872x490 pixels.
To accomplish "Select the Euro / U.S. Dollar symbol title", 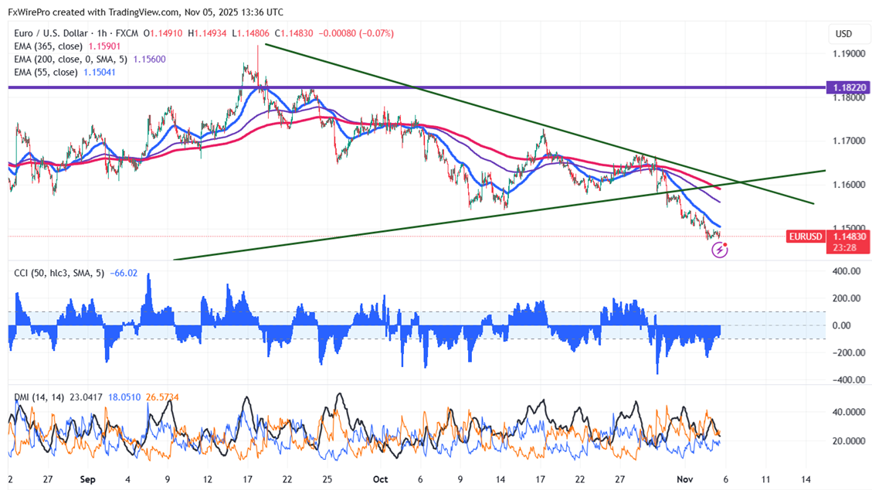I will (x=51, y=33).
